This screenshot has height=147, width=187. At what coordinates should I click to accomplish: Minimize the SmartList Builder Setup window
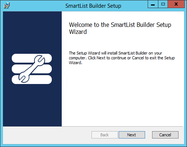153,4
